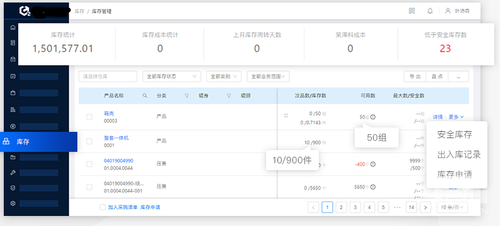Click the info icon next to 5650 available
This screenshot has height=226, width=500.
point(373,187)
